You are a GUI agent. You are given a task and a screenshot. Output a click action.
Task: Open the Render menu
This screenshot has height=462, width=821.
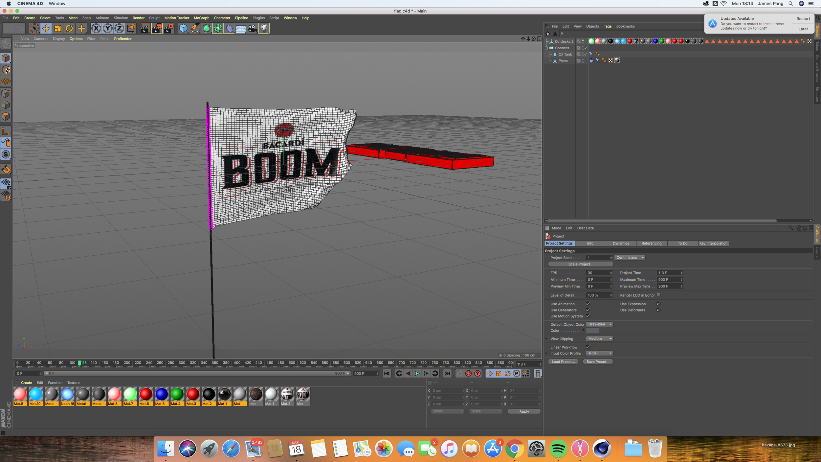click(138, 18)
